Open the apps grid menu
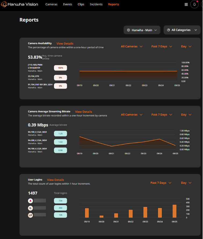 click(186, 5)
